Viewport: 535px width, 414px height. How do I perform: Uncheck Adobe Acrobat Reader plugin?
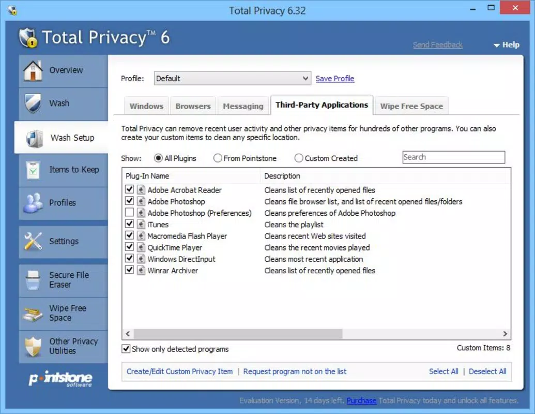point(129,189)
